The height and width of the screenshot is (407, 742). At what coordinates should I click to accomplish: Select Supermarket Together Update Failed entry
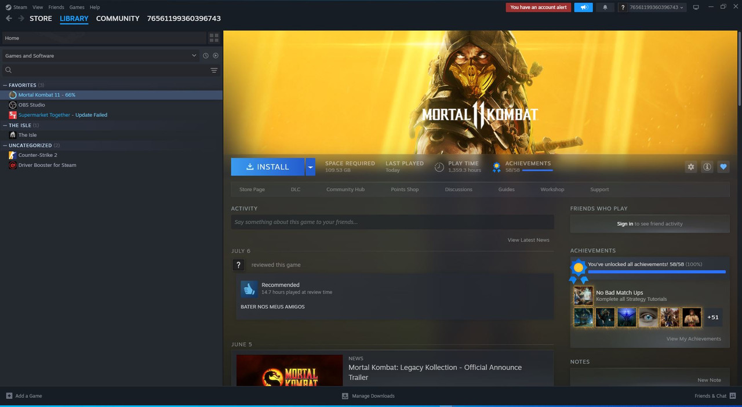111,115
